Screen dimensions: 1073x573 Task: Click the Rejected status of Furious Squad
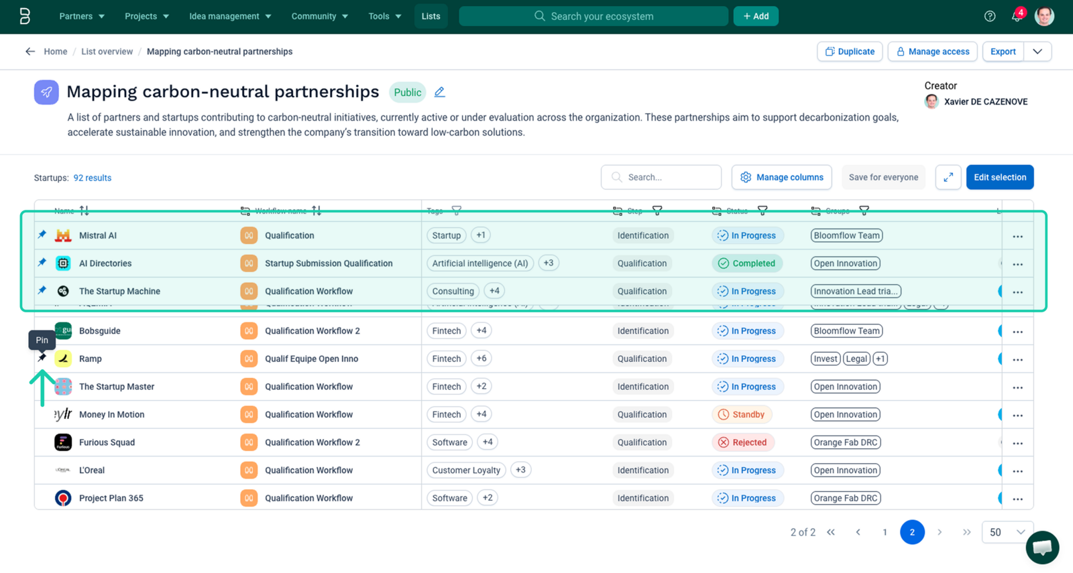coord(743,442)
